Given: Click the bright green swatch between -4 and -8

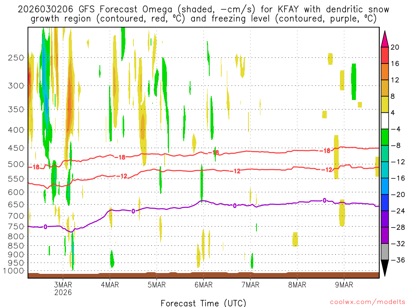Looking at the screenshot, I should pyautogui.click(x=385, y=138).
